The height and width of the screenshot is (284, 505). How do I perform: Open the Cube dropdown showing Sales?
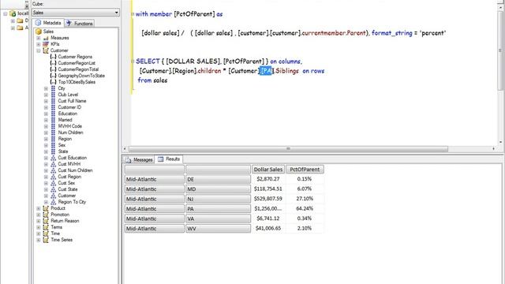(76, 13)
